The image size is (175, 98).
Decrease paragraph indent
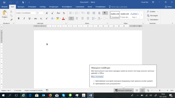tap(88, 13)
